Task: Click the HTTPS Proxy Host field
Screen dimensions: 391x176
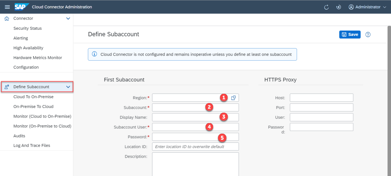Action: tap(321, 98)
